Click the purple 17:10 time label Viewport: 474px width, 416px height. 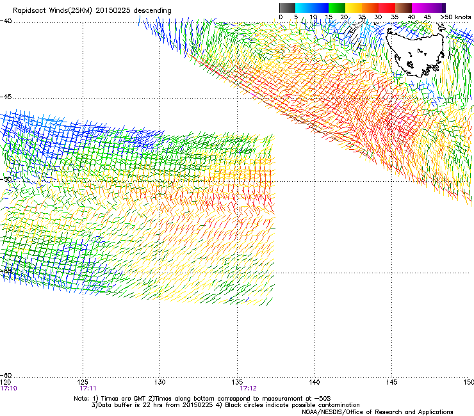coord(9,388)
